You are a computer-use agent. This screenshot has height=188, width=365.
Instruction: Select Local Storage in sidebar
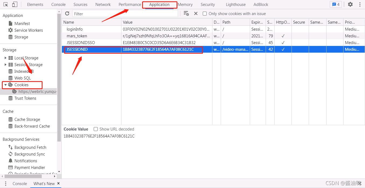tap(26, 58)
